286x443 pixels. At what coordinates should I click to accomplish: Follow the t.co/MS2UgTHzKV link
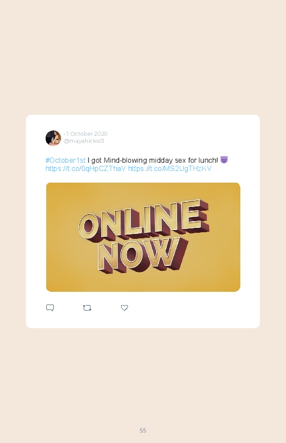pos(169,169)
